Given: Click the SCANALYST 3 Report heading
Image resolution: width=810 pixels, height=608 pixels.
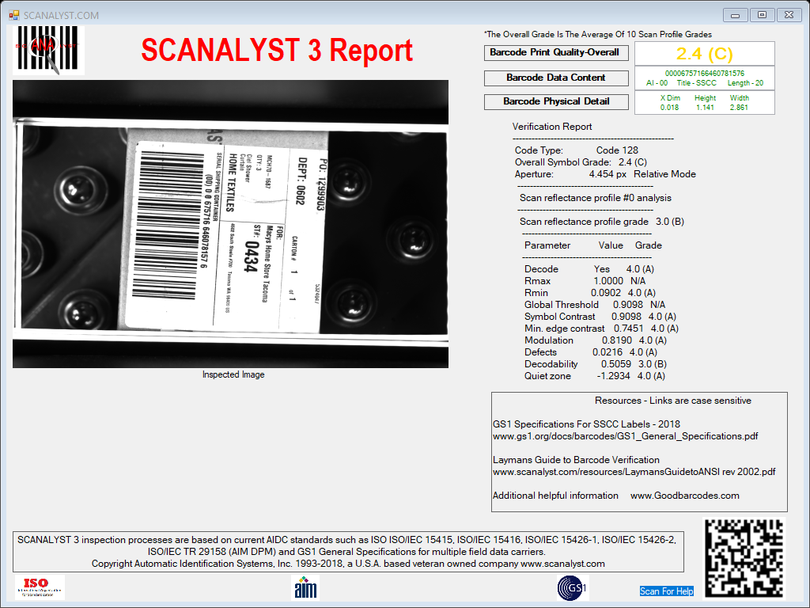Looking at the screenshot, I should 277,51.
